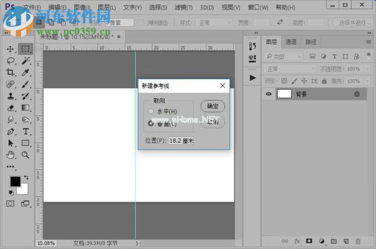
Task: Click the 位置(P) input field
Action: [x=181, y=140]
